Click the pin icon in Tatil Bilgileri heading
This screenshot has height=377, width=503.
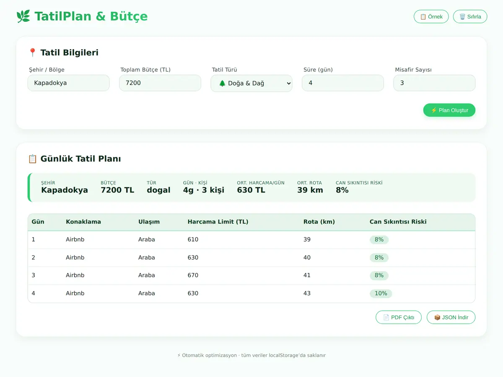[x=32, y=52]
